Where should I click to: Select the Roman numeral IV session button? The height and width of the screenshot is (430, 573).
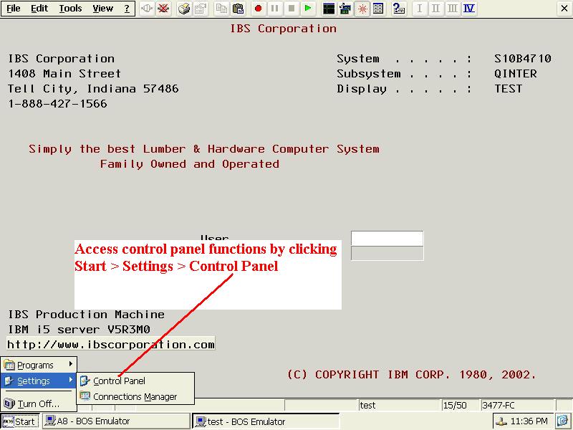(x=469, y=9)
